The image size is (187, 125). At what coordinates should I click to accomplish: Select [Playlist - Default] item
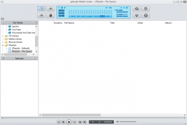point(21,48)
